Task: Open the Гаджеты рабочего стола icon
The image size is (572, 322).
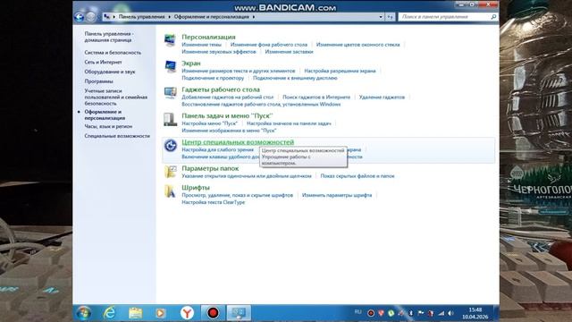Action: coord(170,93)
